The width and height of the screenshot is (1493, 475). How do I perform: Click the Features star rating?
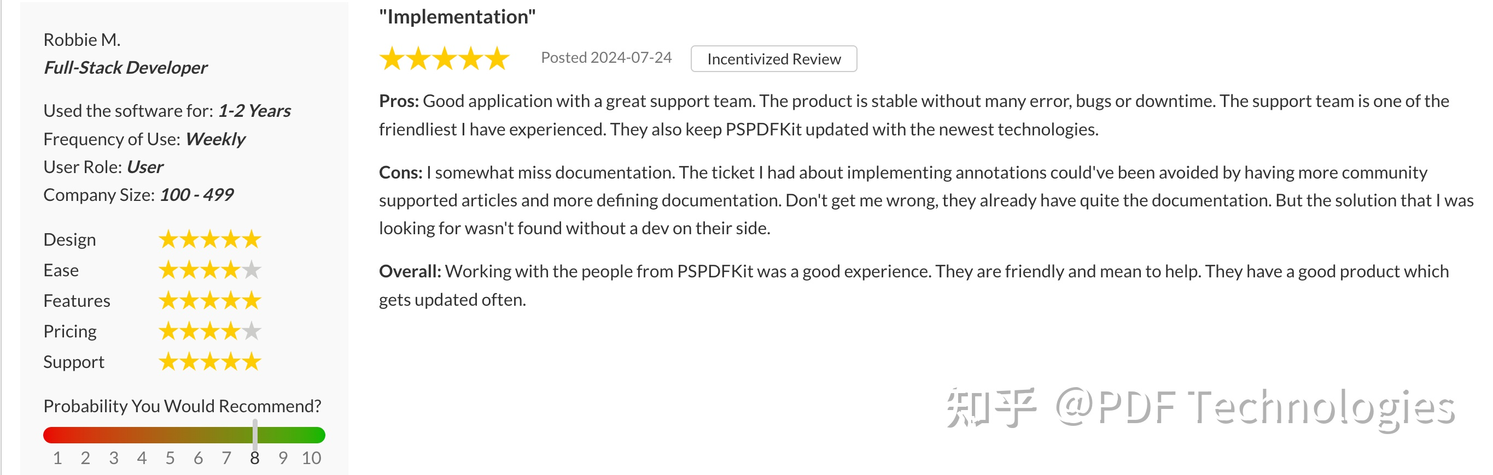(x=210, y=301)
